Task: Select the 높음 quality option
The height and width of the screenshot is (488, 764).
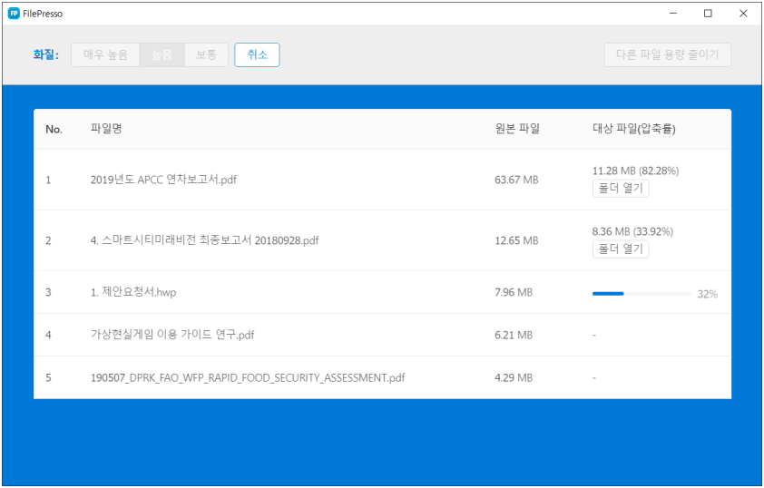Action: tap(162, 54)
